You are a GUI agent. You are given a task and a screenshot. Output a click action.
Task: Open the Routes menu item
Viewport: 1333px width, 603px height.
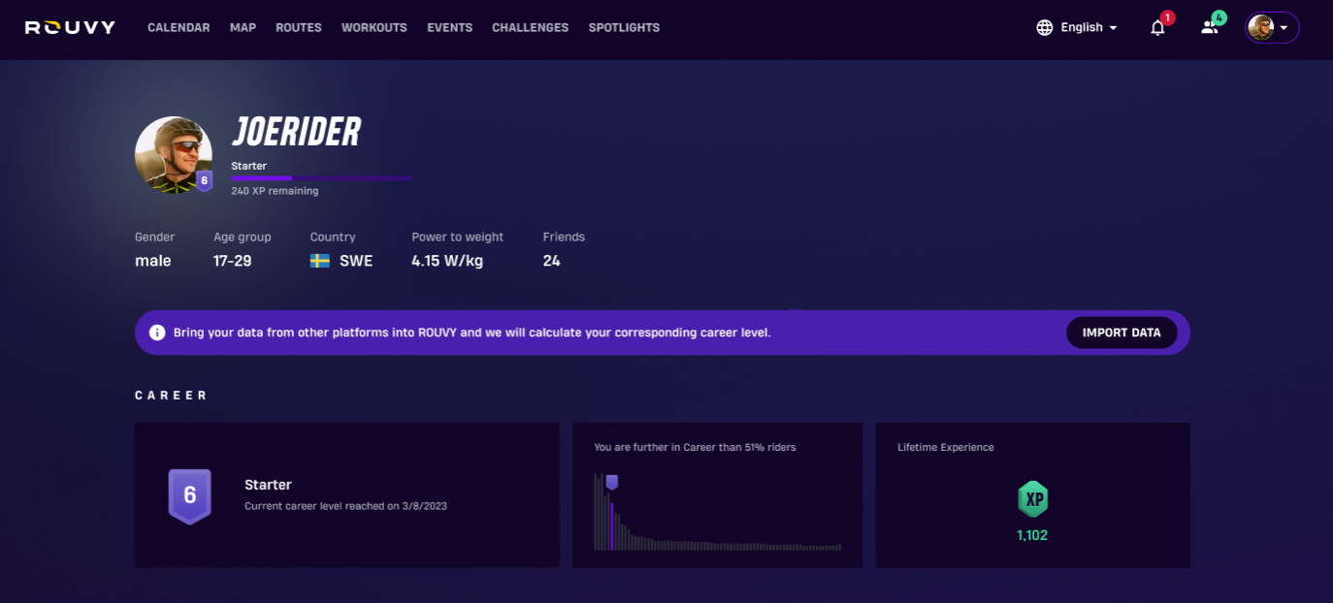299,28
